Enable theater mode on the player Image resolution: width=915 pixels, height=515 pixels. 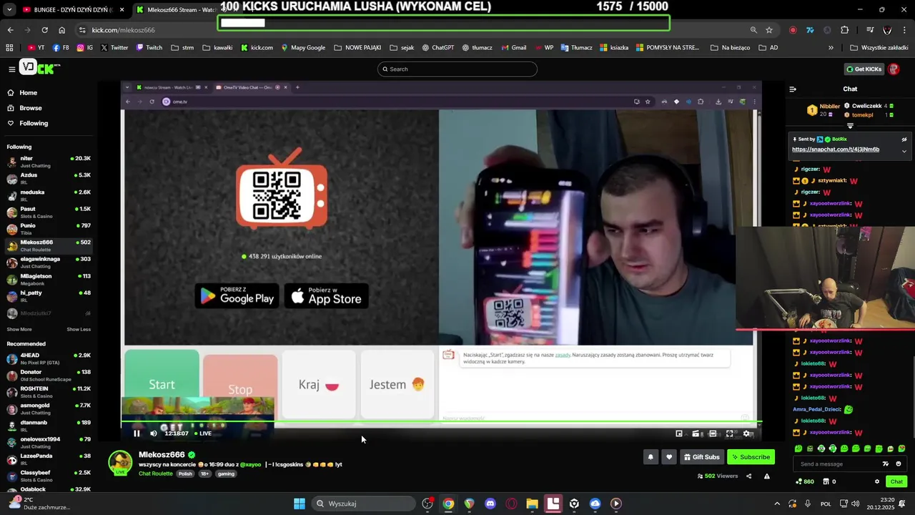click(x=713, y=433)
